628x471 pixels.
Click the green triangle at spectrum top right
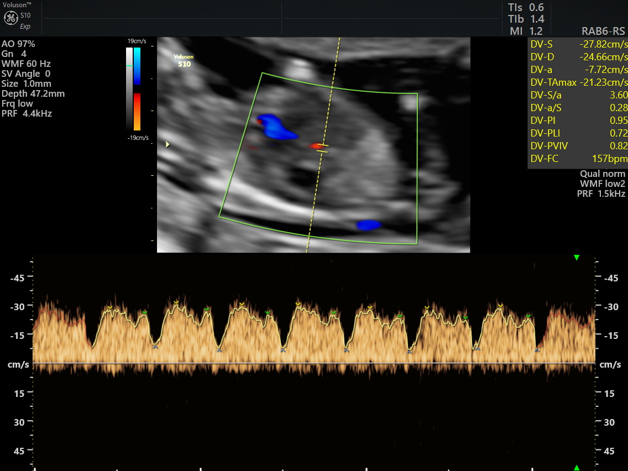coord(577,258)
